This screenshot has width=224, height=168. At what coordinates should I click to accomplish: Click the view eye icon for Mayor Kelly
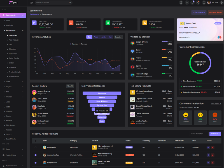point(208,147)
